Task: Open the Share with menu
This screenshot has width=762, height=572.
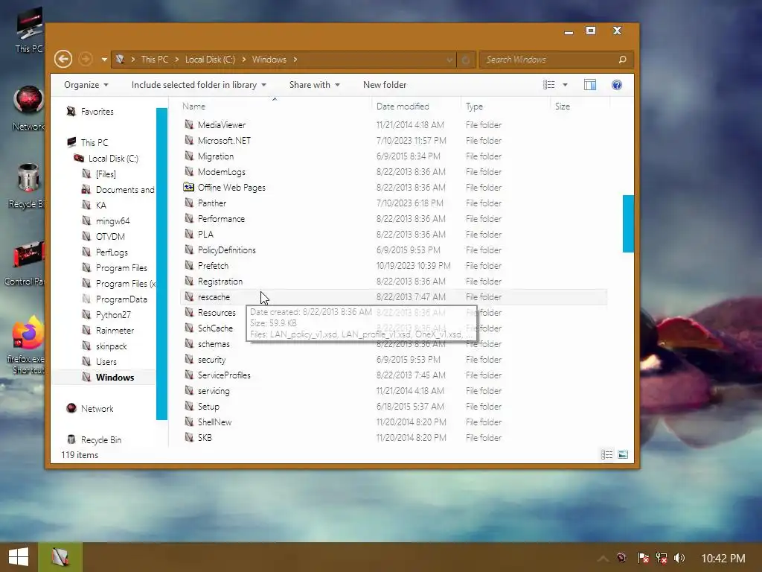Action: [315, 85]
